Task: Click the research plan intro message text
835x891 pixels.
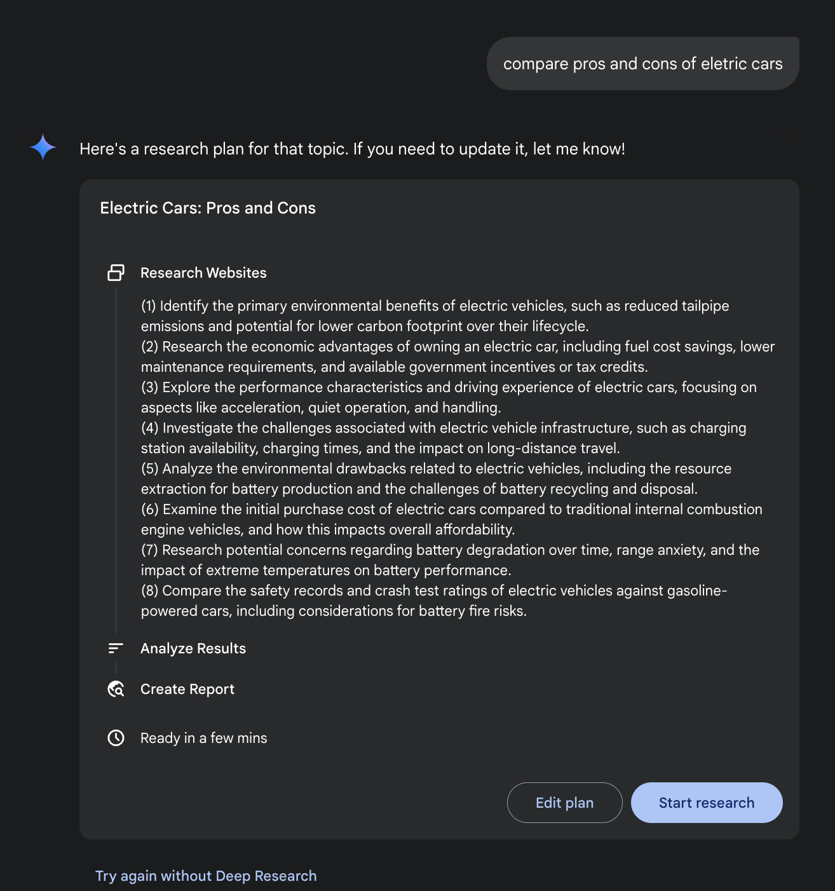Action: [x=353, y=149]
